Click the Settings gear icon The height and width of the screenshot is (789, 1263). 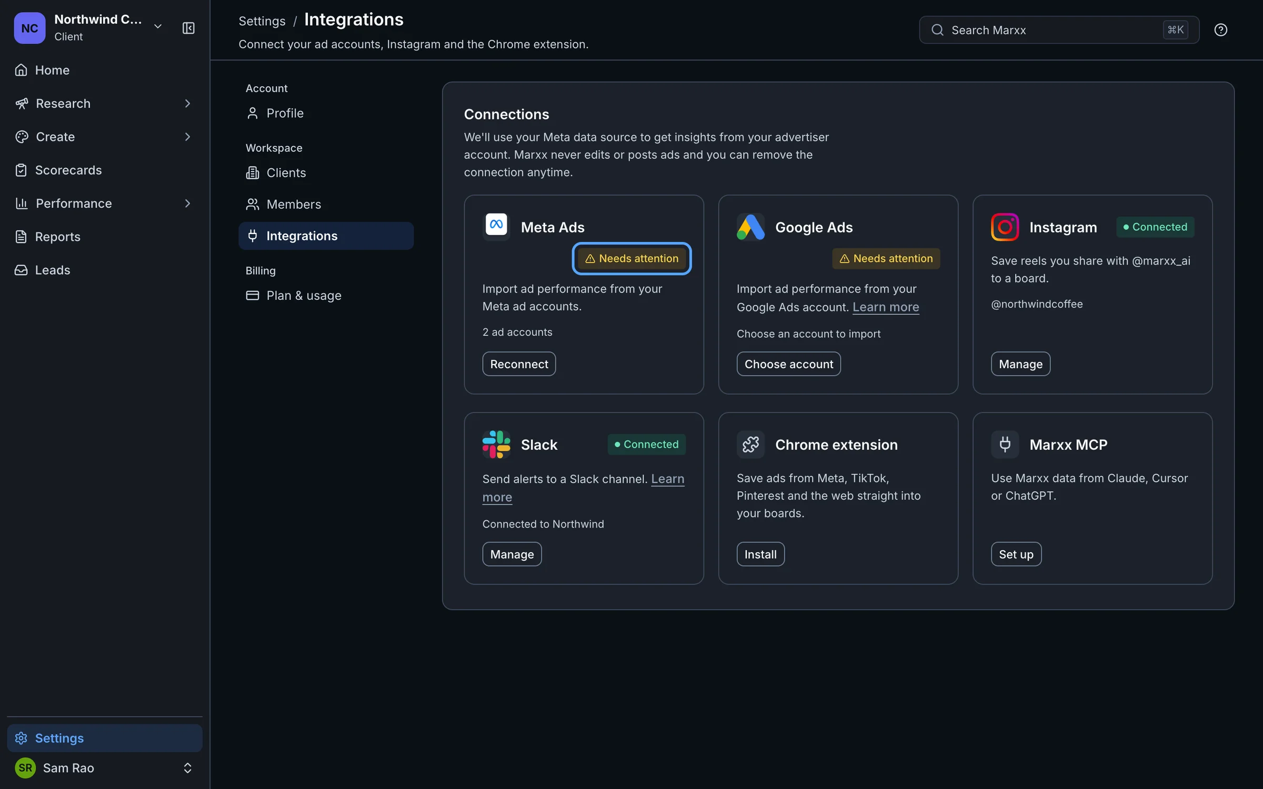pos(21,738)
